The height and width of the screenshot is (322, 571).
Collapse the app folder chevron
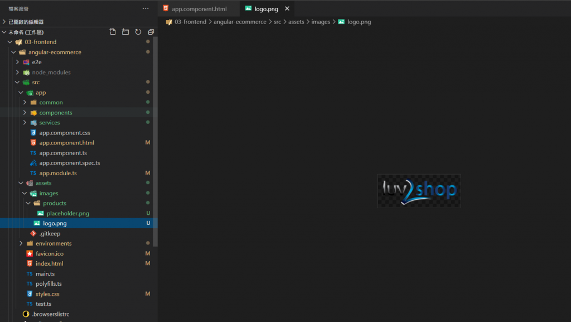coord(21,93)
